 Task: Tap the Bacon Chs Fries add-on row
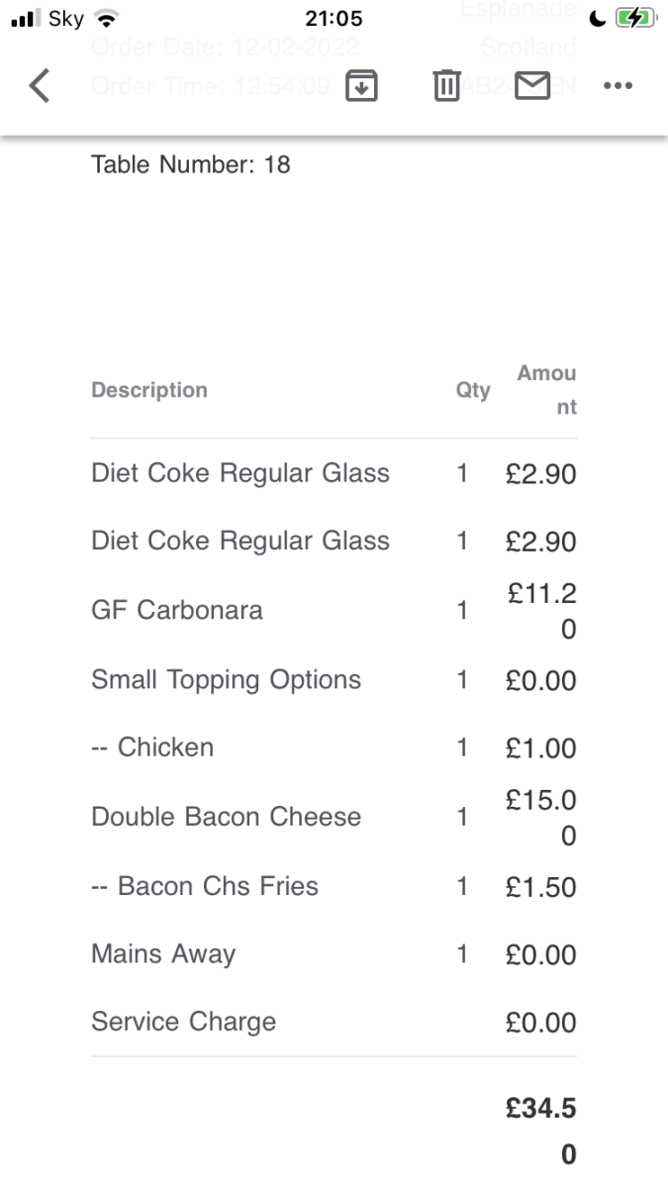point(205,886)
